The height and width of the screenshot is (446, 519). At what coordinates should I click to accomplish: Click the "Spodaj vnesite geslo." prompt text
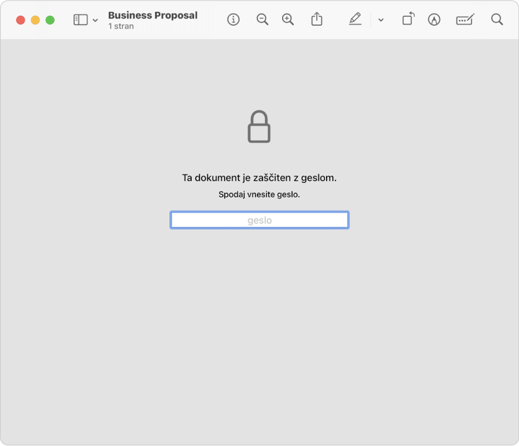[259, 194]
